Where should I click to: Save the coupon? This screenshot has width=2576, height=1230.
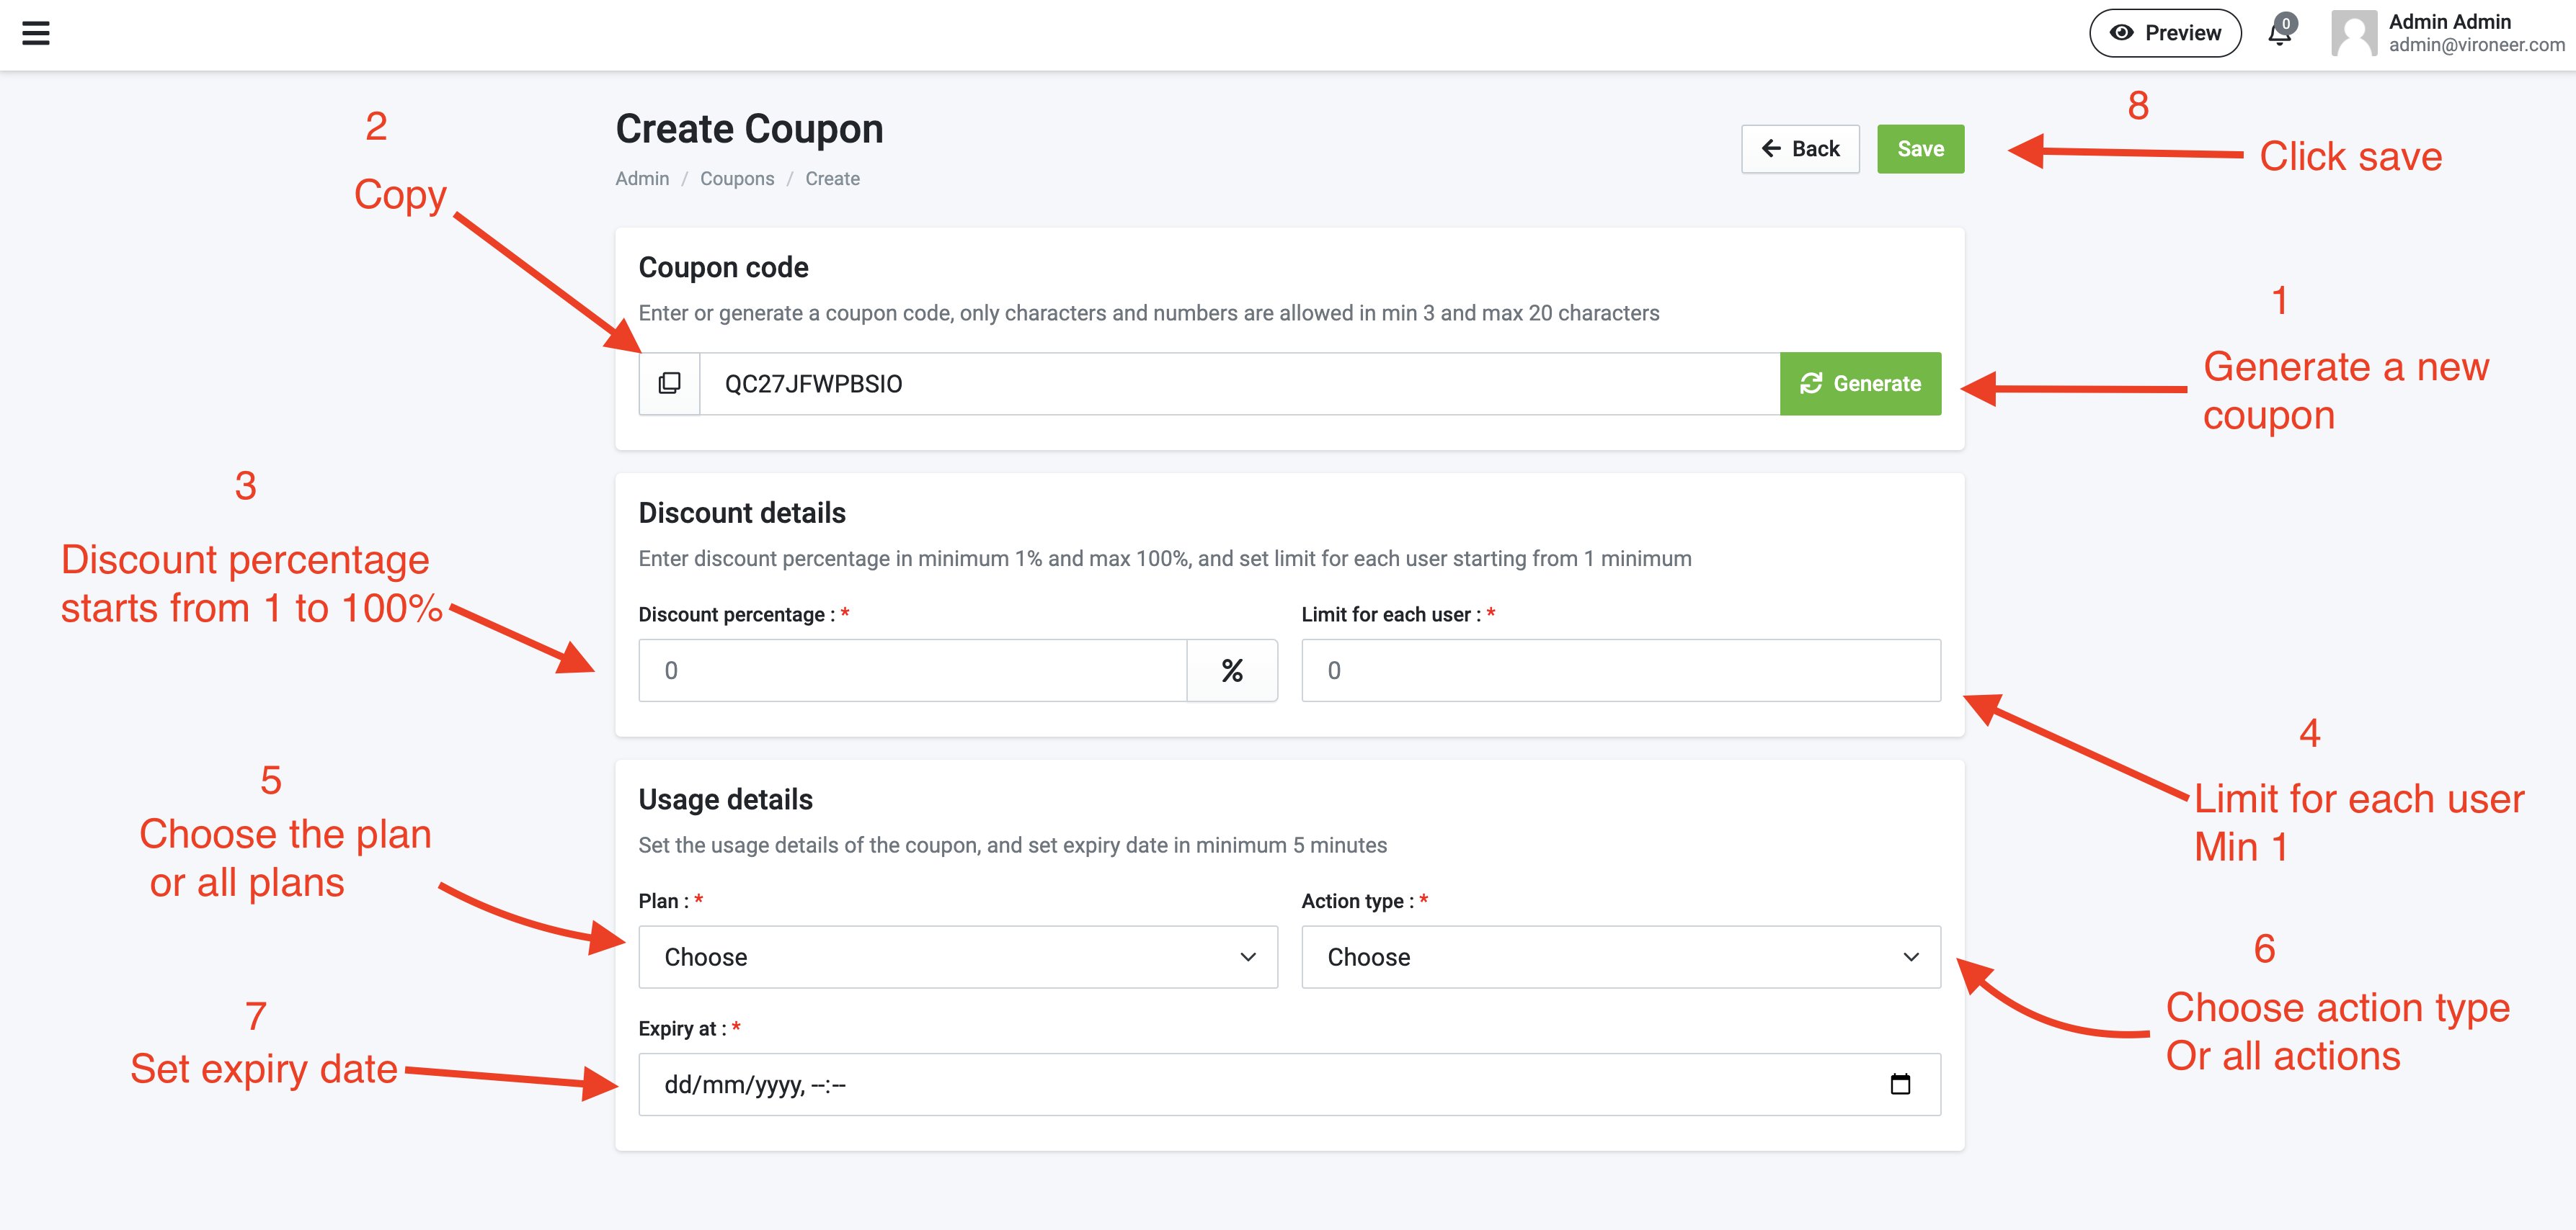click(x=1920, y=149)
